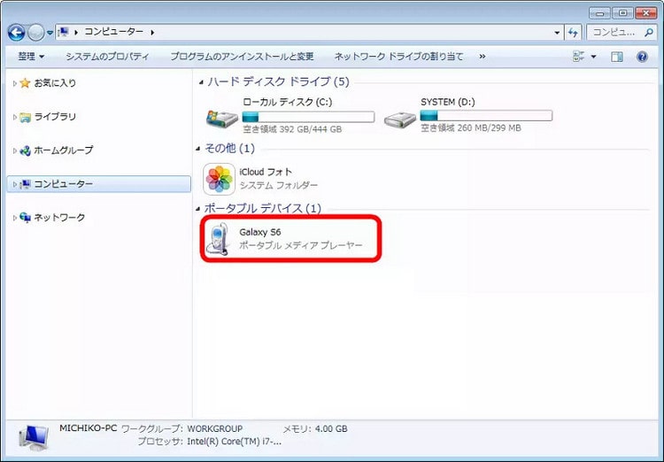This screenshot has width=664, height=462.
Task: Click the Back navigation arrow button
Action: 16,33
